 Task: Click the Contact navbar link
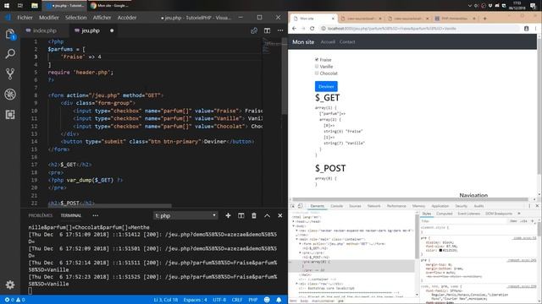click(x=347, y=41)
